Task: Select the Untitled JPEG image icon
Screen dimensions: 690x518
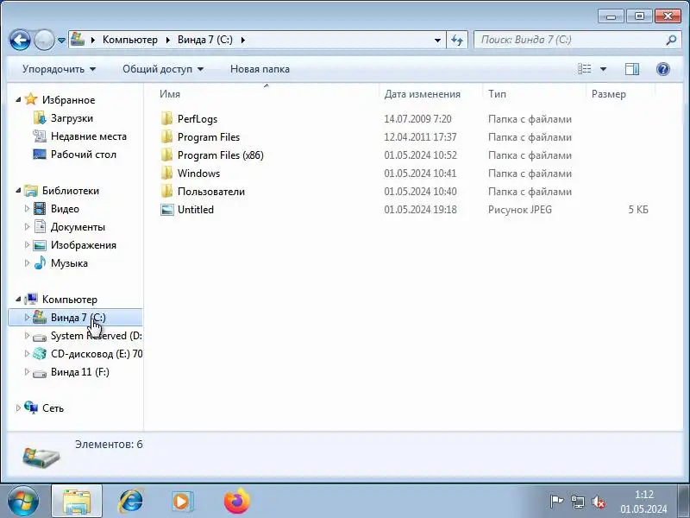Action: pyautogui.click(x=167, y=210)
